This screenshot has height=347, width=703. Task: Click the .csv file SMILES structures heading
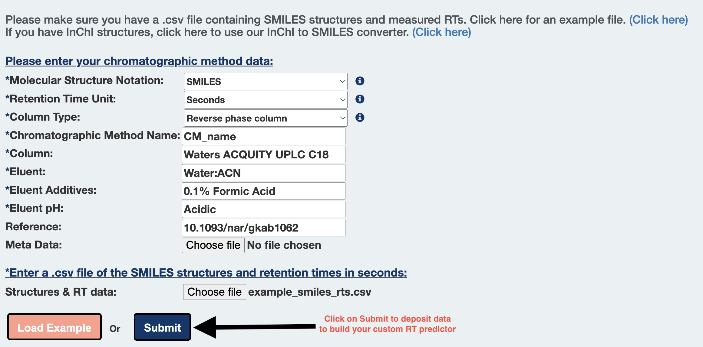tap(206, 273)
